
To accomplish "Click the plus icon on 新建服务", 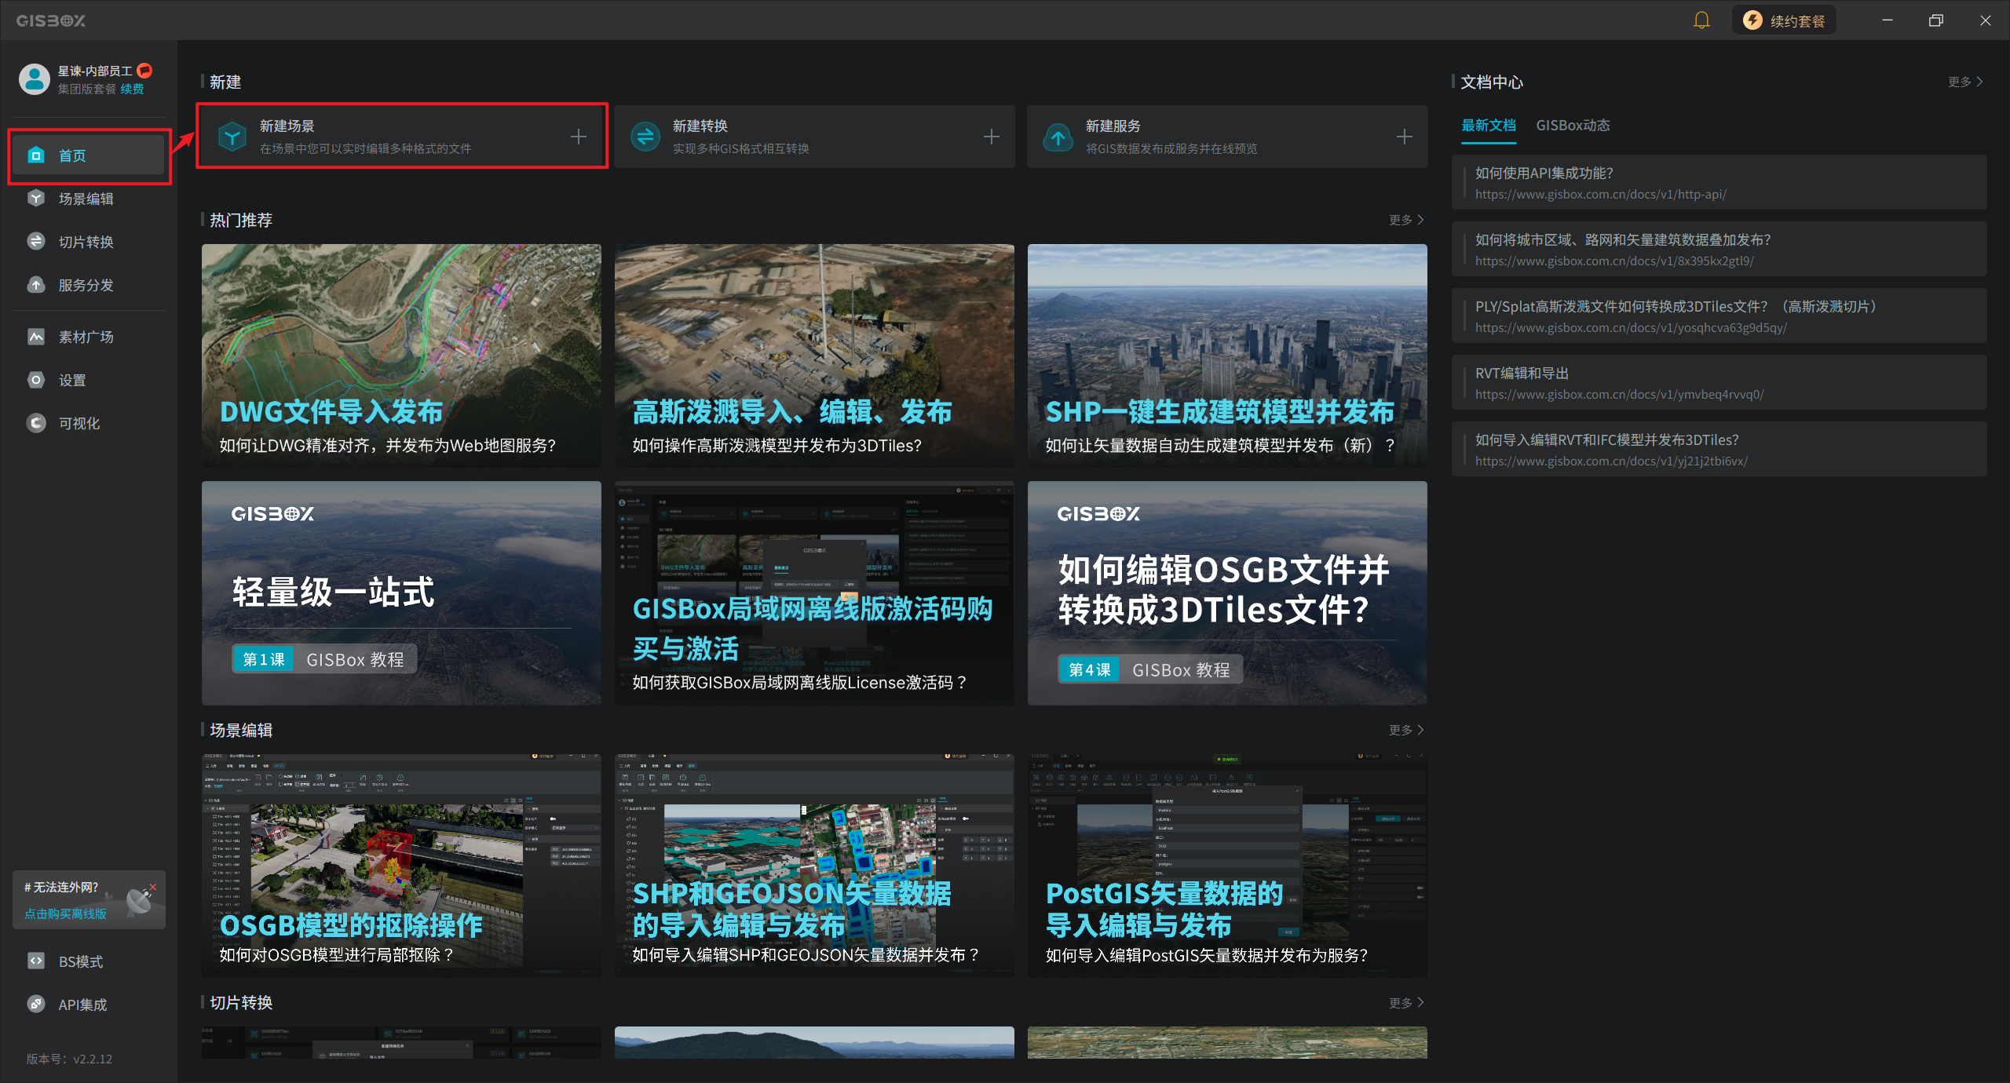I will pyautogui.click(x=1405, y=137).
